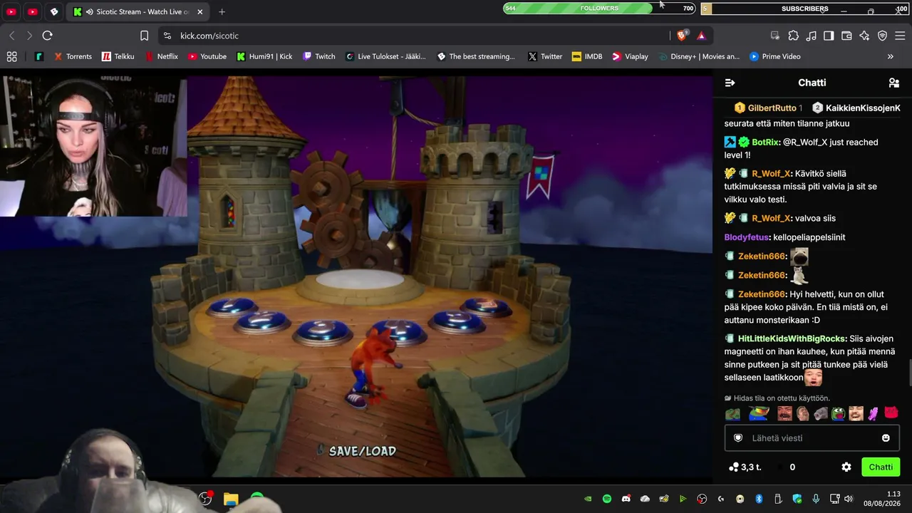
Task: Click the subscribers goal progress bar
Action: [x=805, y=9]
